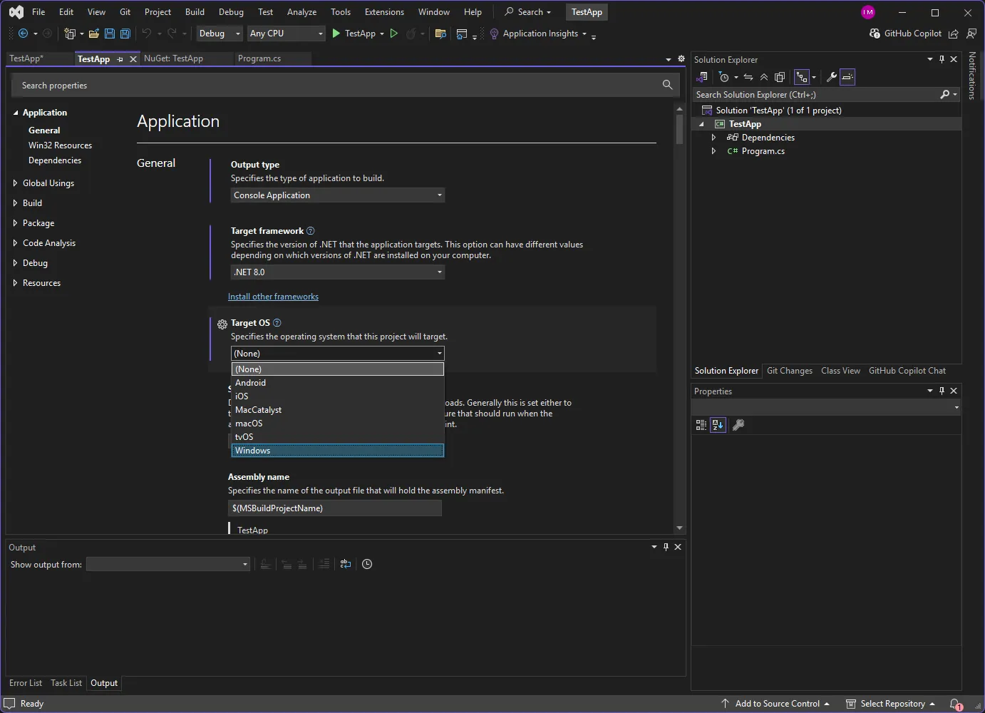The image size is (985, 713).
Task: Click the search magnifier in properties search box
Action: click(667, 84)
